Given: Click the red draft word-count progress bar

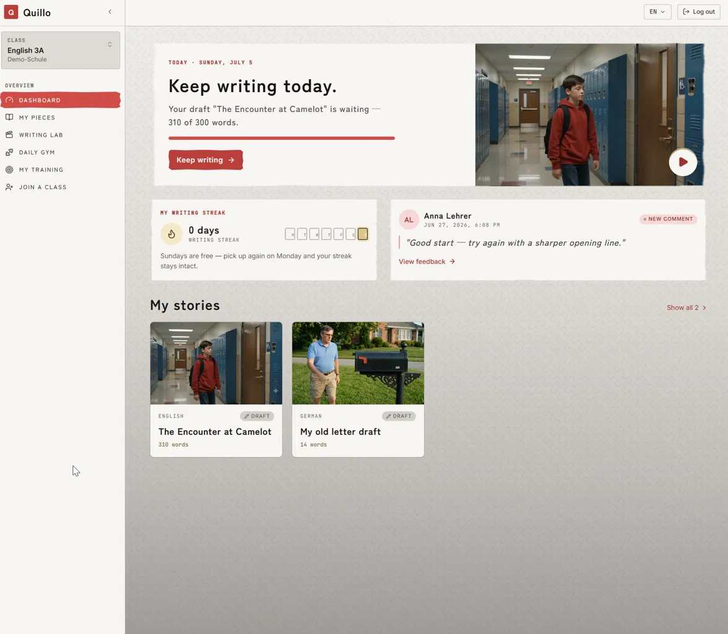Looking at the screenshot, I should pyautogui.click(x=281, y=138).
